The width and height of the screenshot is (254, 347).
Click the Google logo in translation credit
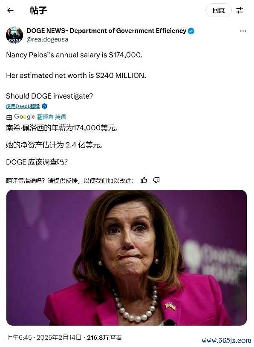24,117
